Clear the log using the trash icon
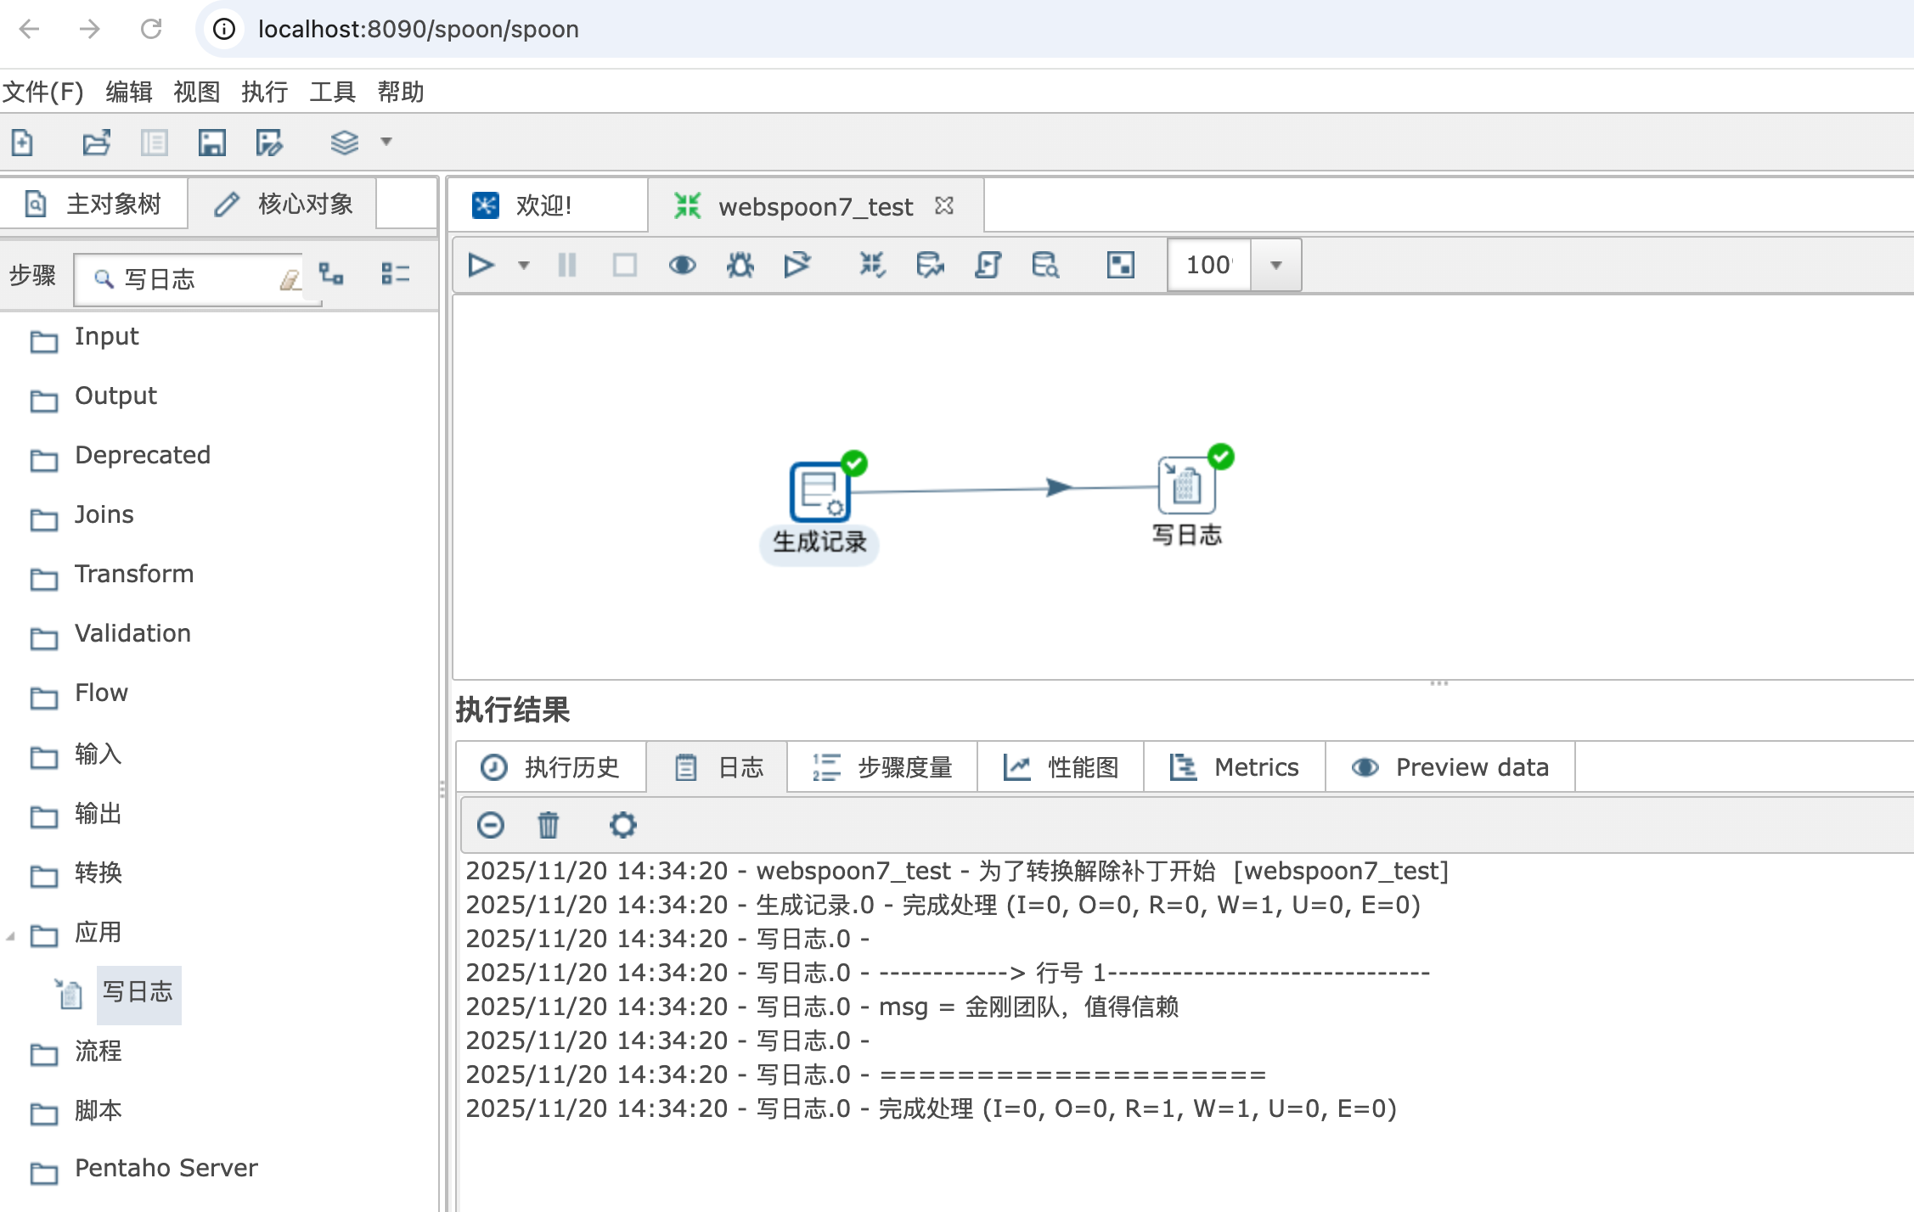This screenshot has height=1212, width=1914. tap(548, 824)
